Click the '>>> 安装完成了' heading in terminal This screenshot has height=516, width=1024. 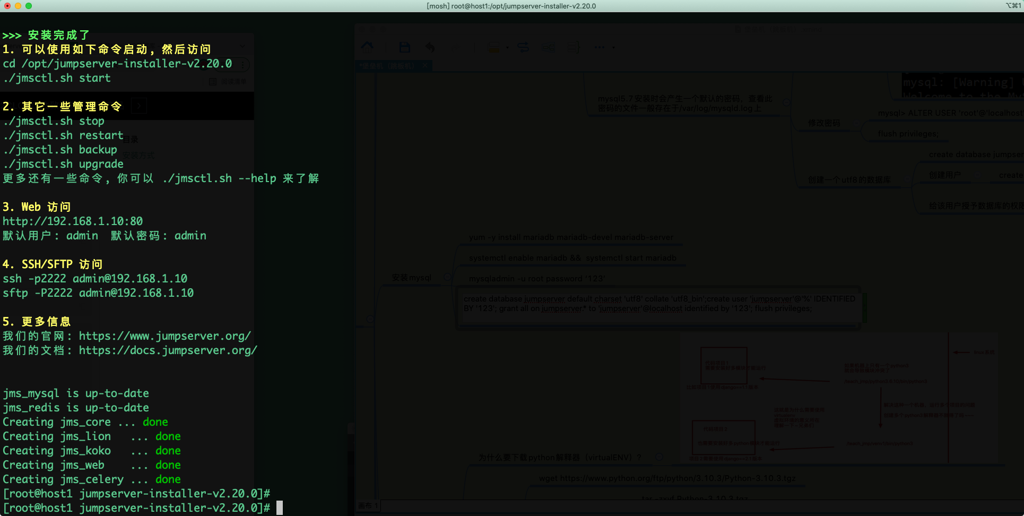point(46,35)
